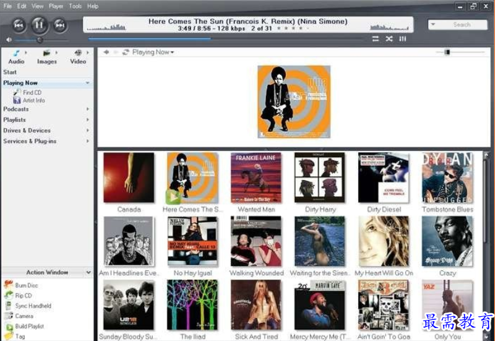The width and height of the screenshot is (498, 341).
Task: Open the Edit menu
Action: [22, 6]
